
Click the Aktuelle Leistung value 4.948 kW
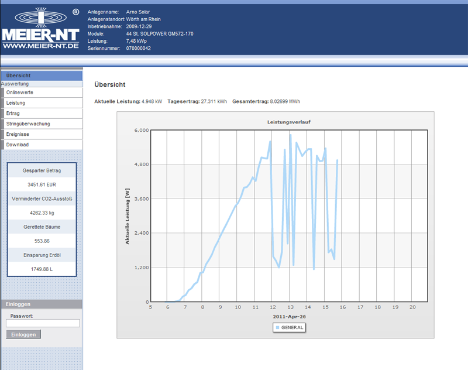click(152, 101)
